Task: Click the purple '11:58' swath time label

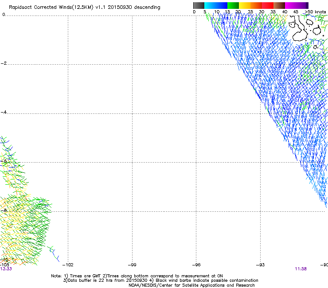Action: click(x=301, y=269)
